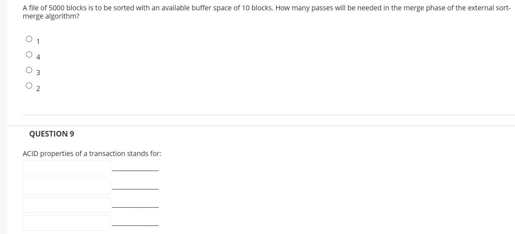Click the label text 1 next to its radio
Image resolution: width=515 pixels, height=234 pixels.
click(38, 41)
